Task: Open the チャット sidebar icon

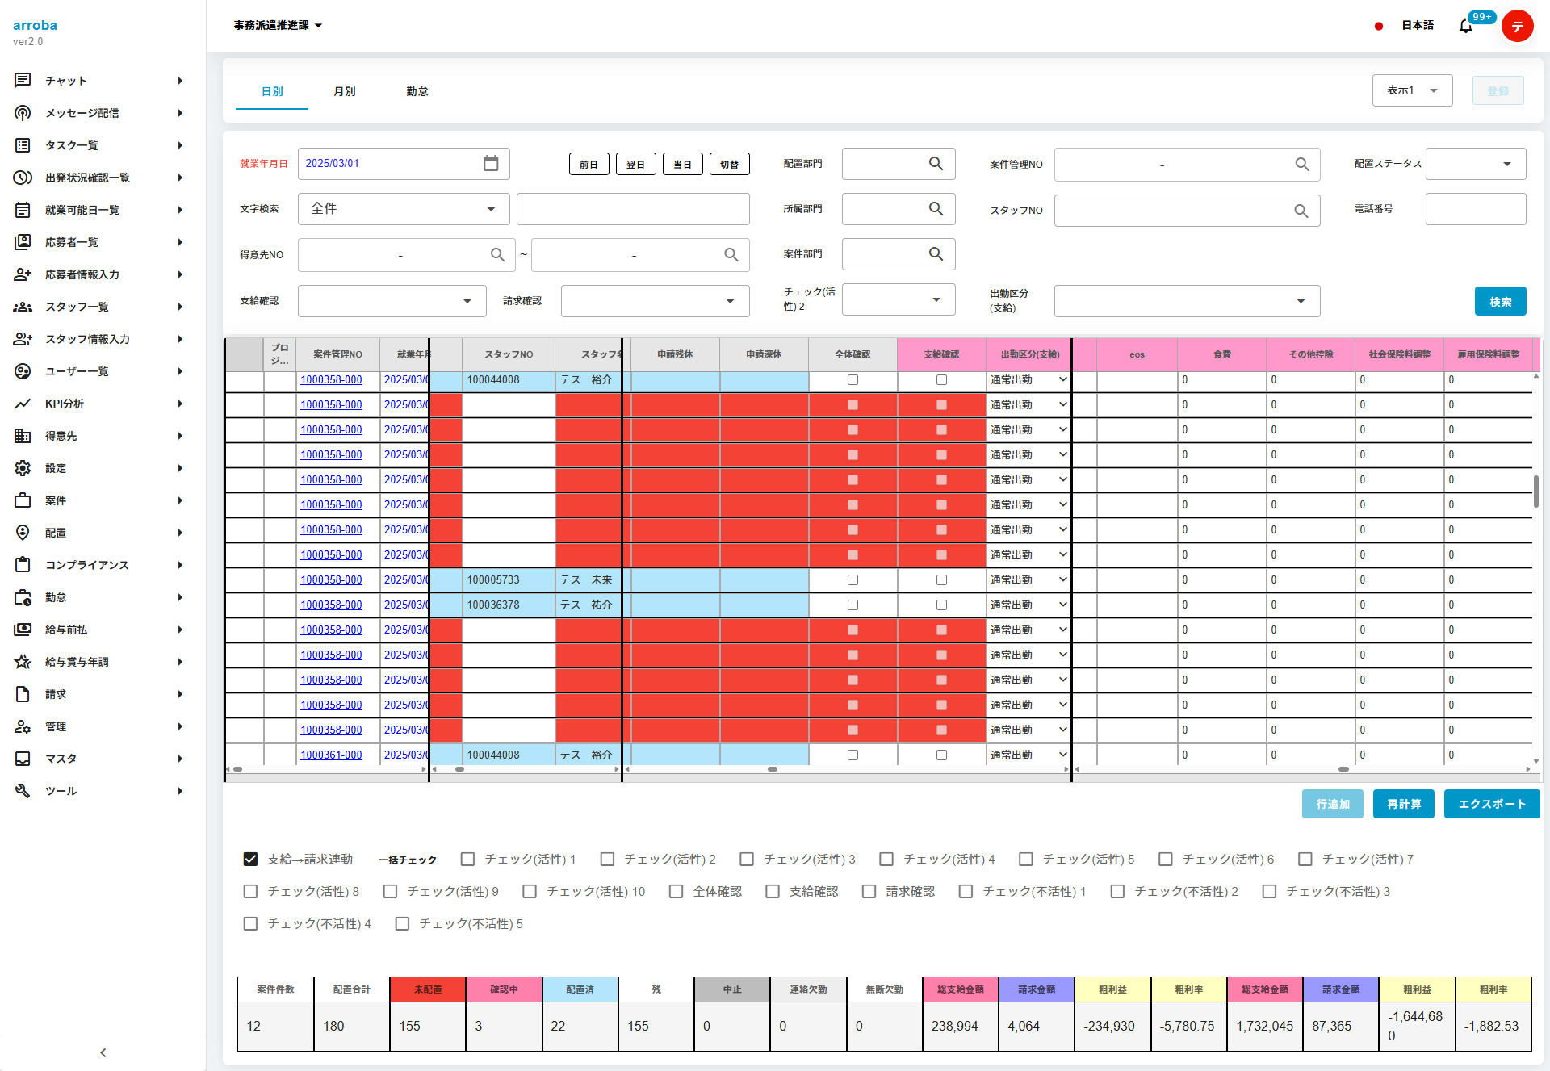Action: pyautogui.click(x=23, y=81)
